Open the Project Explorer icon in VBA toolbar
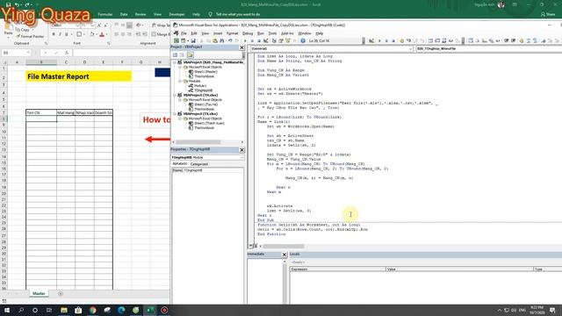This screenshot has height=316, width=562. (274, 41)
